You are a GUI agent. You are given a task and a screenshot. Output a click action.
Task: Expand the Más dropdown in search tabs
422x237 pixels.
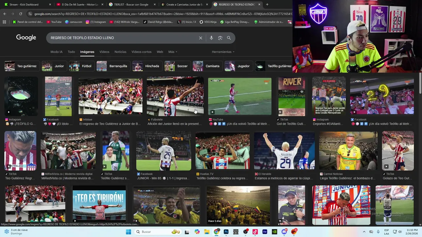(x=173, y=52)
